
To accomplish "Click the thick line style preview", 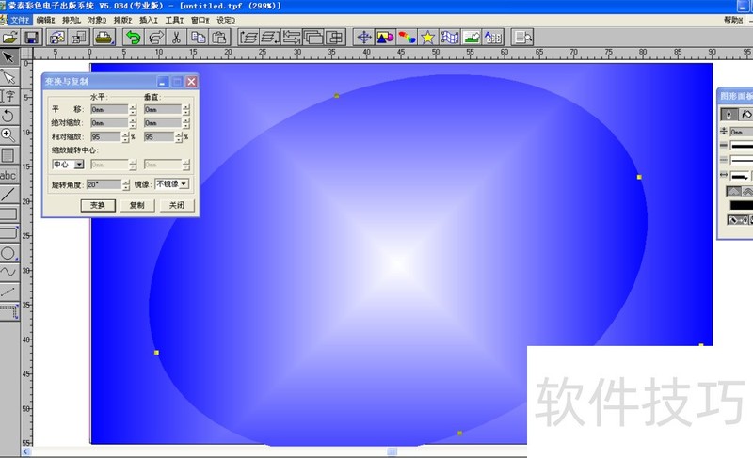I will (x=741, y=146).
